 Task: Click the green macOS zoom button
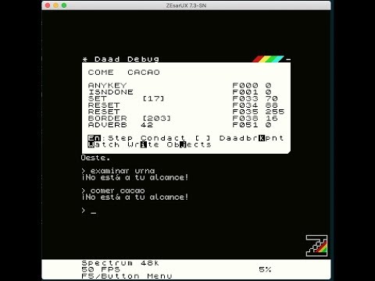pyautogui.click(x=64, y=5)
